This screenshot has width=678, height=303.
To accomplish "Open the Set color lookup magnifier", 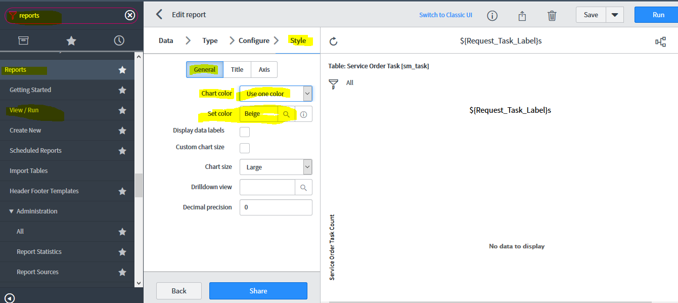I will [286, 114].
